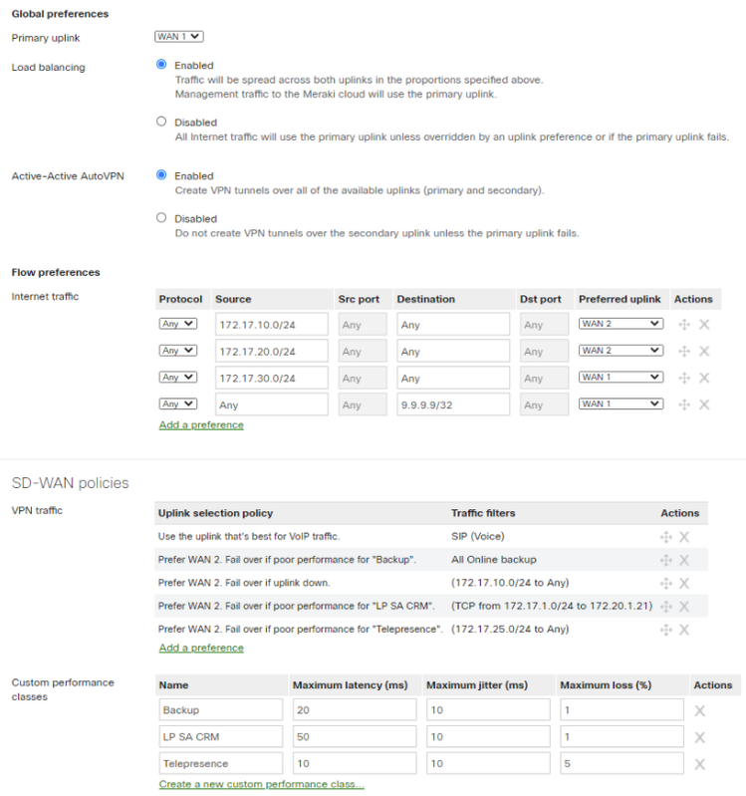Open Preferred uplink dropdown for 172.17.10.0/24
This screenshot has width=746, height=796.
click(x=621, y=324)
